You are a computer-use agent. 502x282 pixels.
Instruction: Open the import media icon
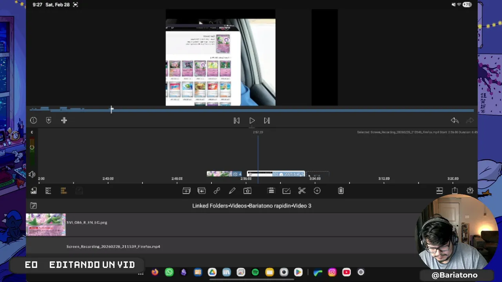pos(33,191)
